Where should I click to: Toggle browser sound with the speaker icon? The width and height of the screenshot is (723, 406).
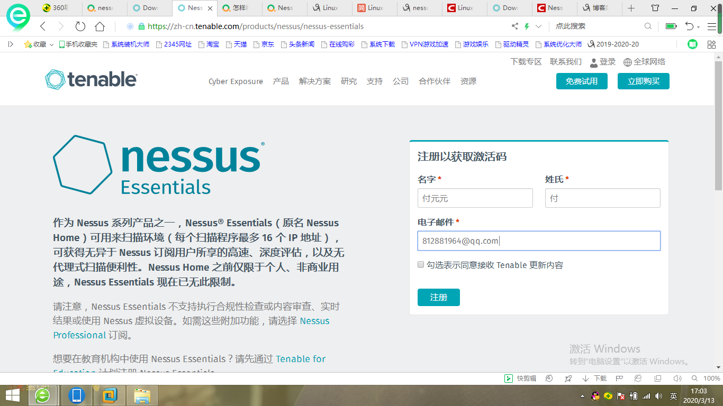point(677,379)
